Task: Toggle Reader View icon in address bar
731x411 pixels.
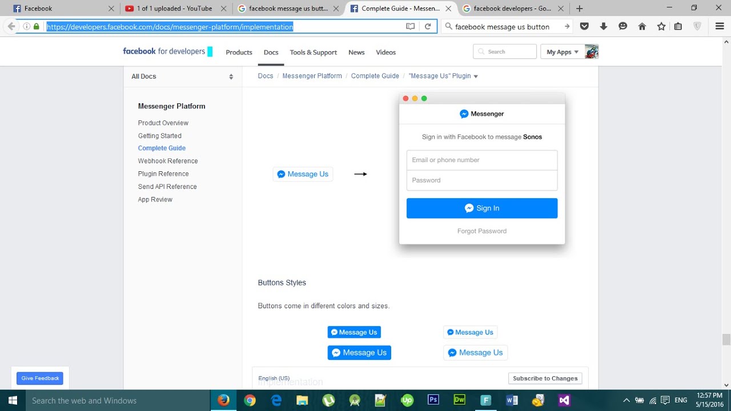Action: point(410,26)
